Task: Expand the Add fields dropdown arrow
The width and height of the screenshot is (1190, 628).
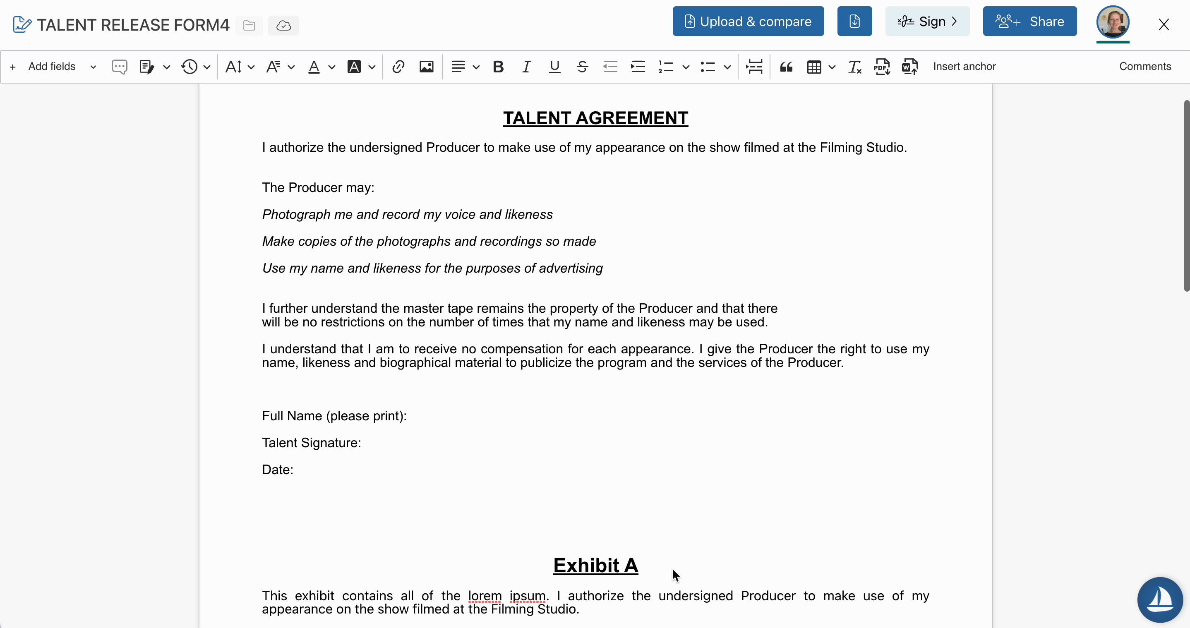Action: point(93,67)
